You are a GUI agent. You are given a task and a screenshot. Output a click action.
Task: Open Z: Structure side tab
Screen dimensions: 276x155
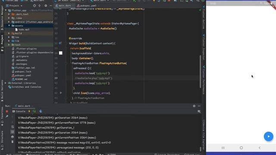2,140
